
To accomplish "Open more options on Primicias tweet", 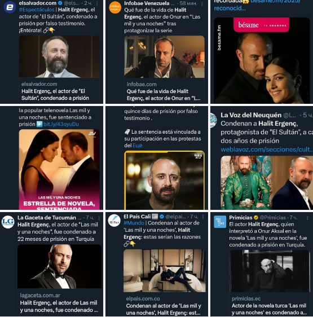I will (307, 218).
